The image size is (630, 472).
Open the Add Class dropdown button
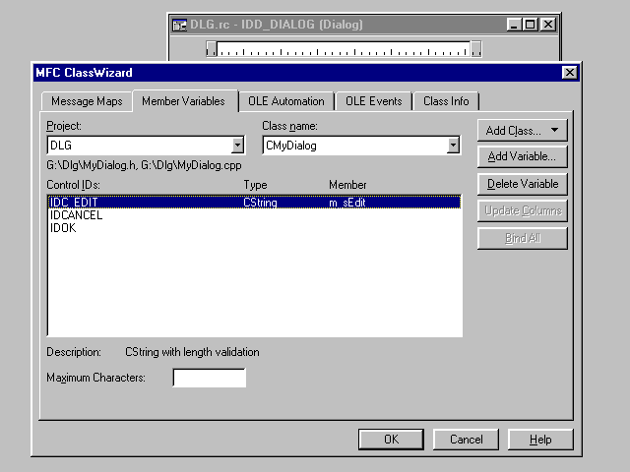pos(523,130)
